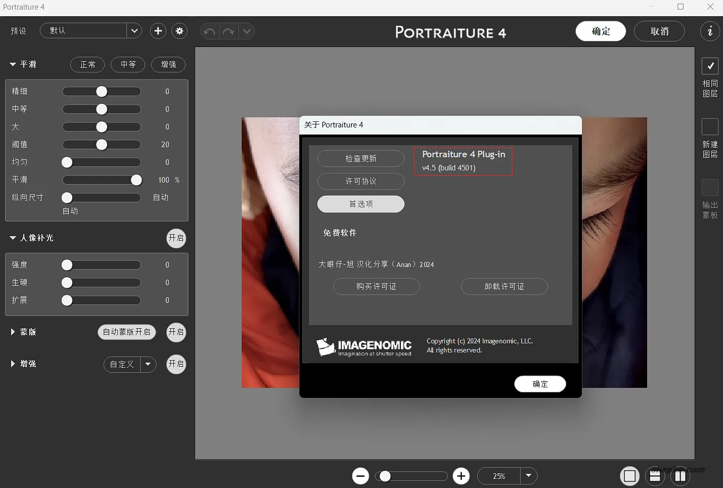Viewport: 723px width, 488px height.
Task: Toggle 人像补光 开启 switch
Action: pyautogui.click(x=176, y=238)
